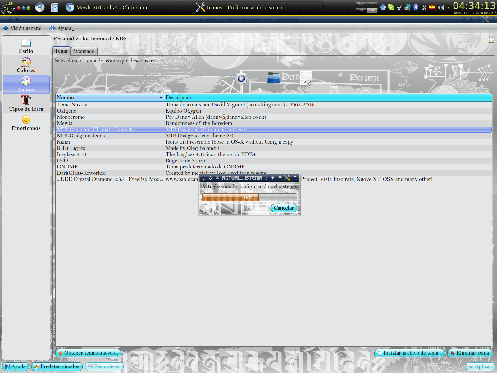Select MIB-Ossigeno-Icons theme row
This screenshot has height=373, width=497.
pos(274,136)
